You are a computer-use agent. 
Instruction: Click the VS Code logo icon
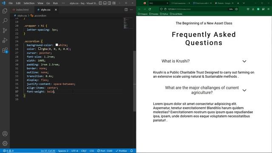pos(4,3)
